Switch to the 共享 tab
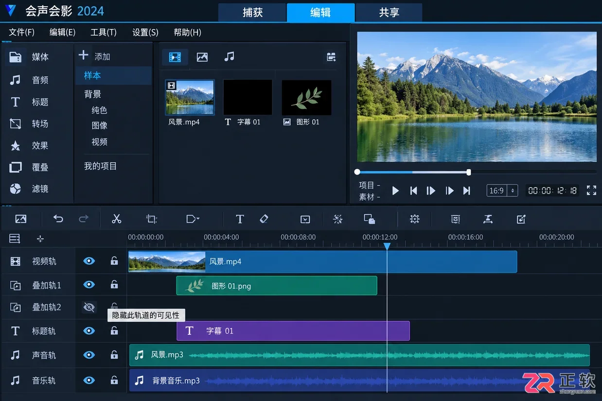The width and height of the screenshot is (602, 401). (389, 13)
